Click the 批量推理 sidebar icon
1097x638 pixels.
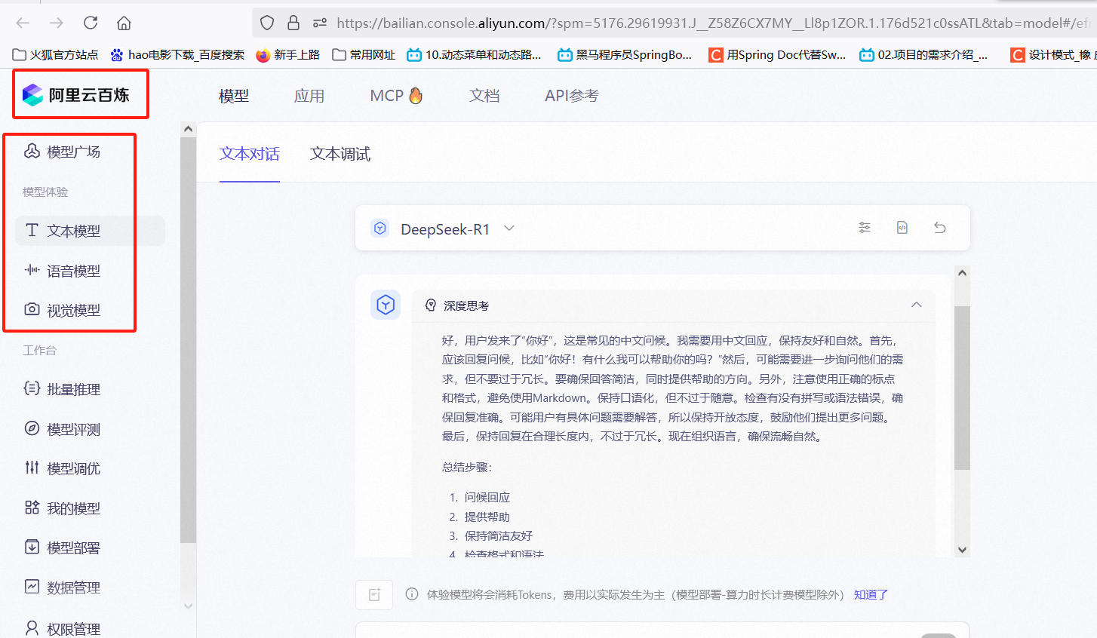pos(32,388)
